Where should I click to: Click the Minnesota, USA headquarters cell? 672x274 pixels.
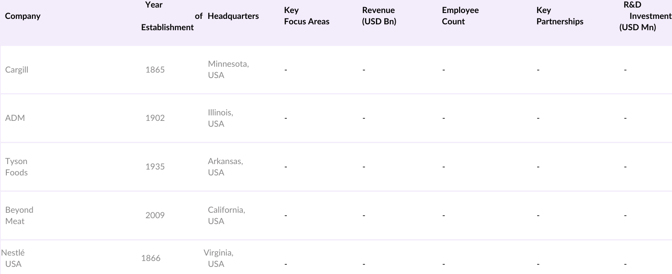tap(228, 70)
